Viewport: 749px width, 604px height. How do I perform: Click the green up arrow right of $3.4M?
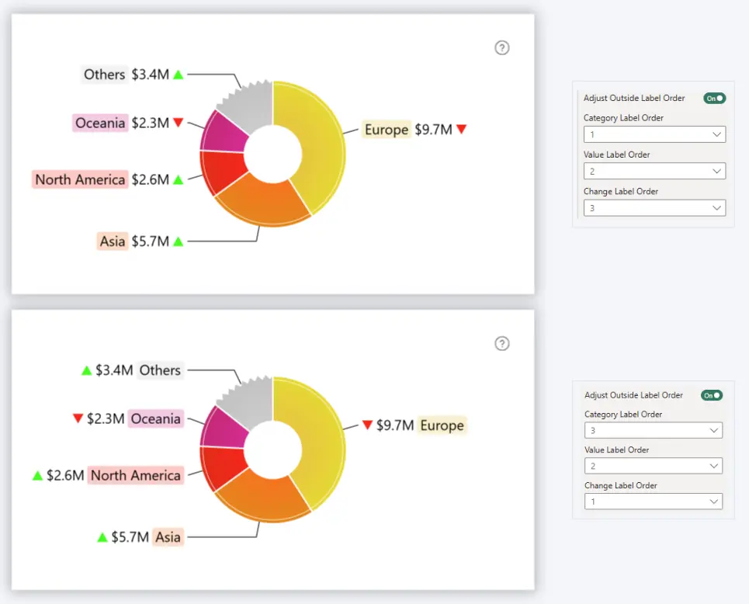click(x=178, y=75)
